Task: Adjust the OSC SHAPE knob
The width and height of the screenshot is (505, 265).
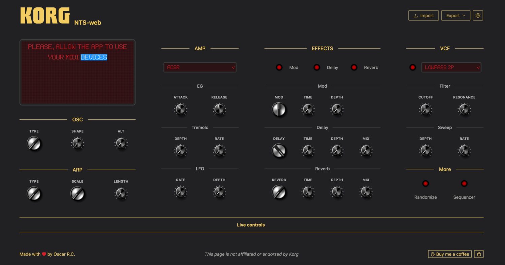Action: (x=77, y=143)
